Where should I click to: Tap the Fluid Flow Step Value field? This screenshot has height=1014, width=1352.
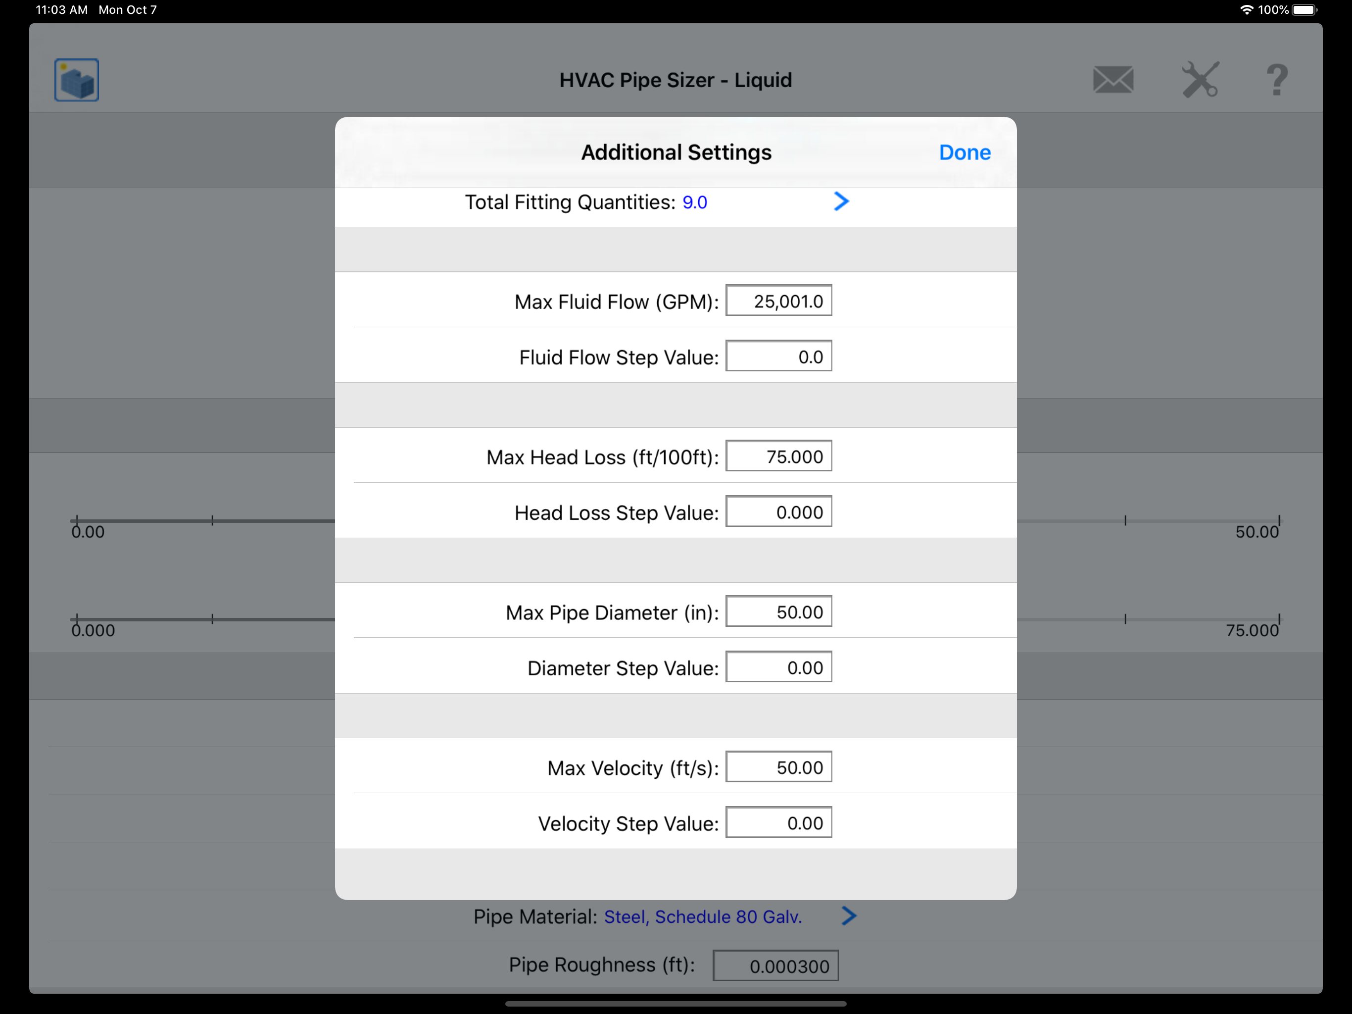778,356
